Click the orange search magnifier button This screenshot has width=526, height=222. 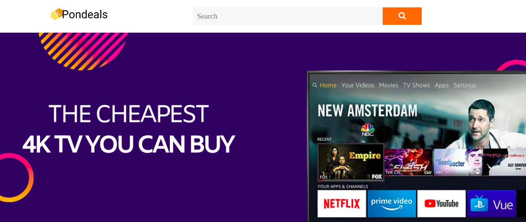[x=402, y=16]
